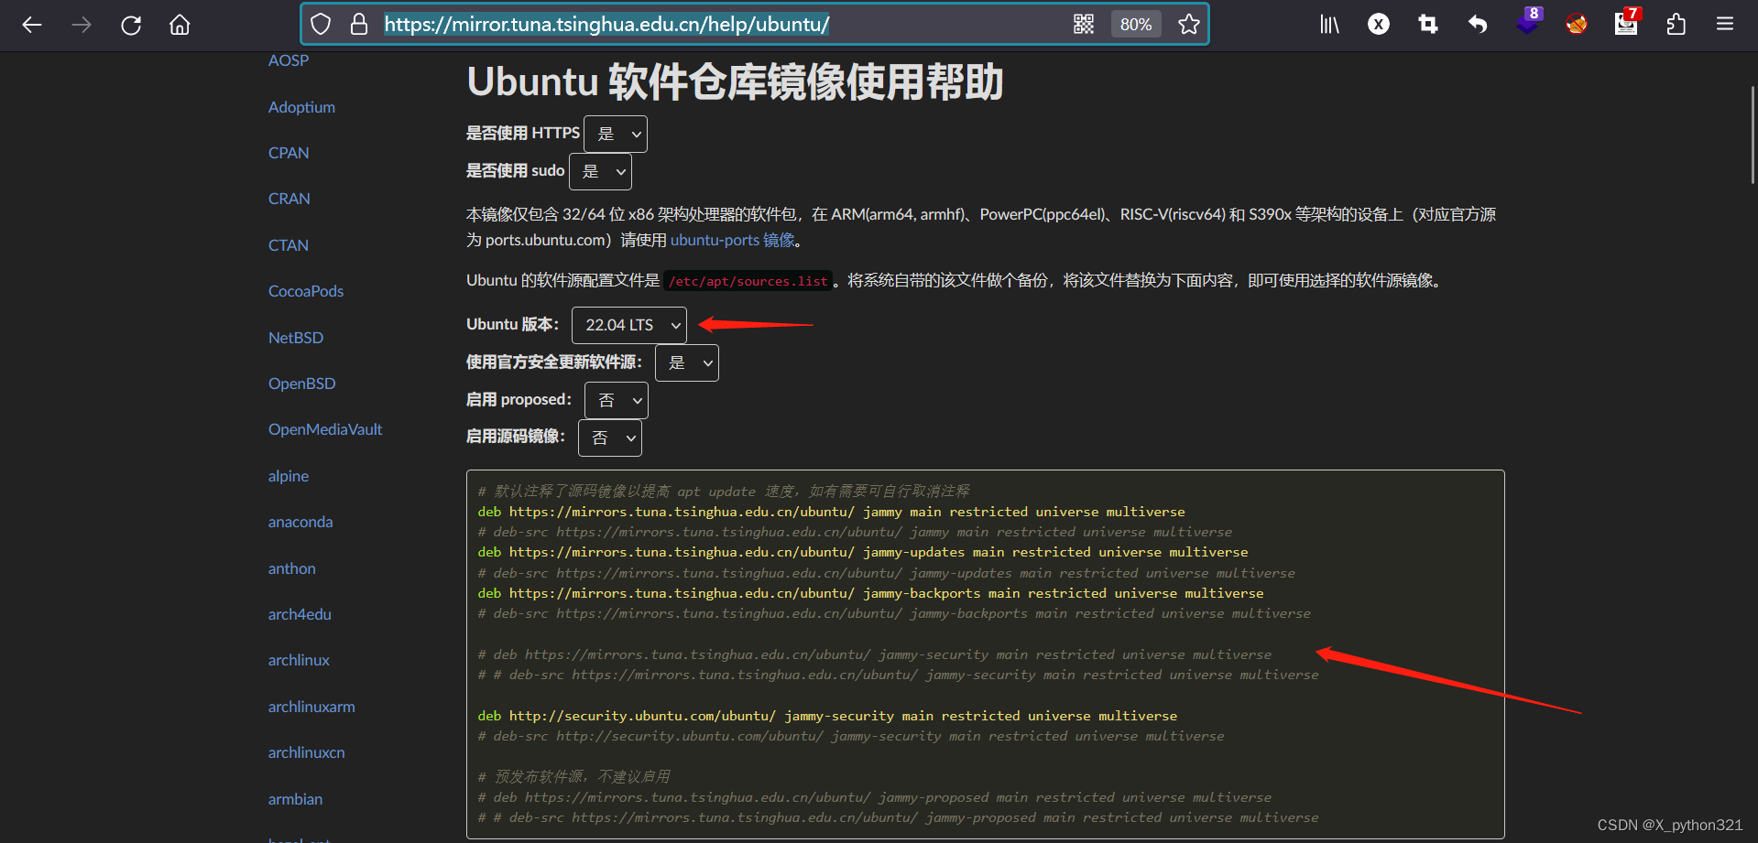Open the Firefox Library sidebar icon

pyautogui.click(x=1328, y=25)
